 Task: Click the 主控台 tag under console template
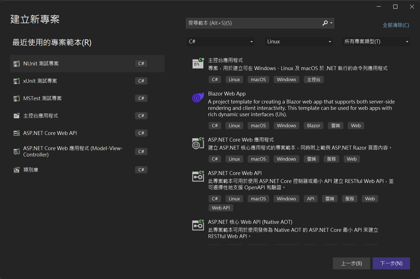(x=314, y=80)
